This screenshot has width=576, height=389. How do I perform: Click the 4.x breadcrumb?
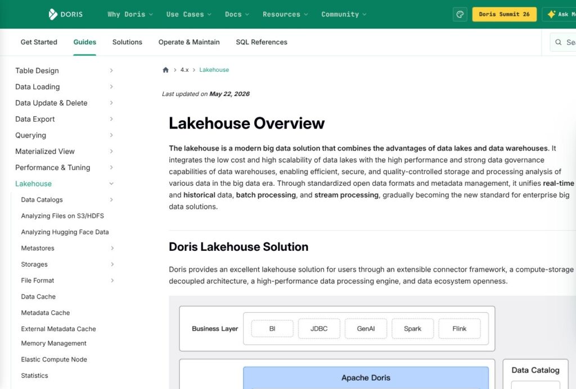pyautogui.click(x=184, y=70)
